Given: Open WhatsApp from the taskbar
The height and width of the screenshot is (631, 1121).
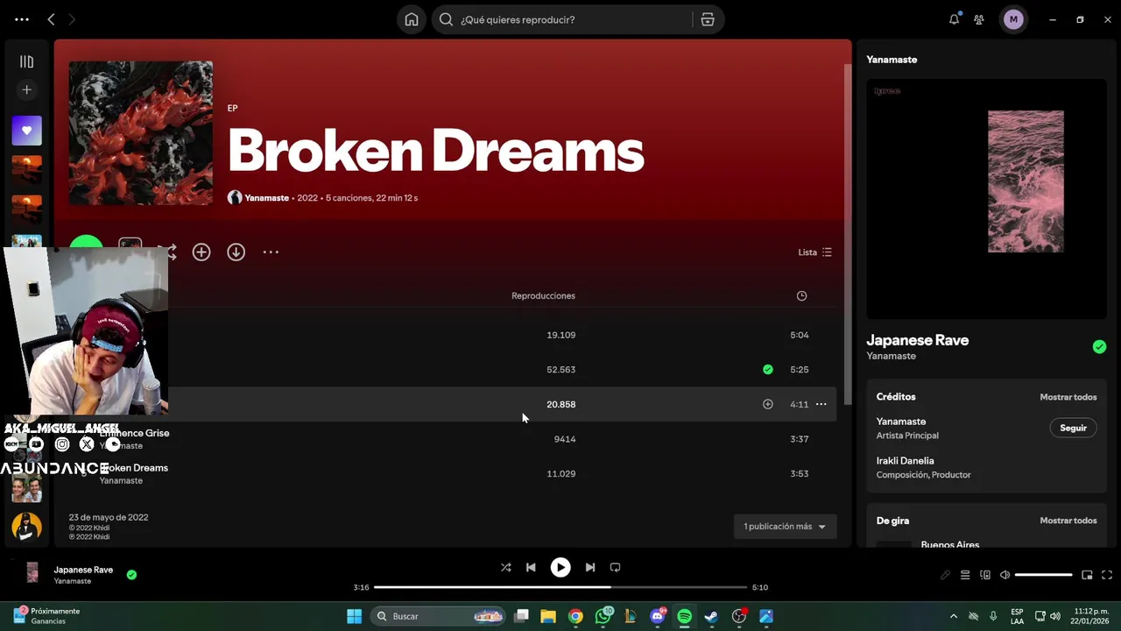Looking at the screenshot, I should tap(603, 616).
